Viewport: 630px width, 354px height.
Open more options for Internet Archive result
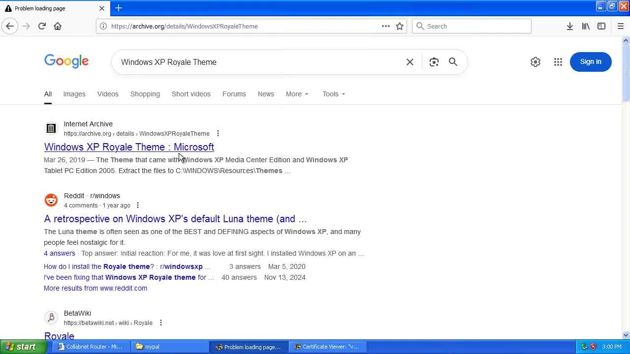coord(218,133)
